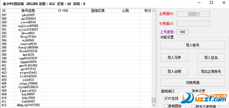
Task: Select account row dkkpjdy7437352
Action: pos(76,105)
